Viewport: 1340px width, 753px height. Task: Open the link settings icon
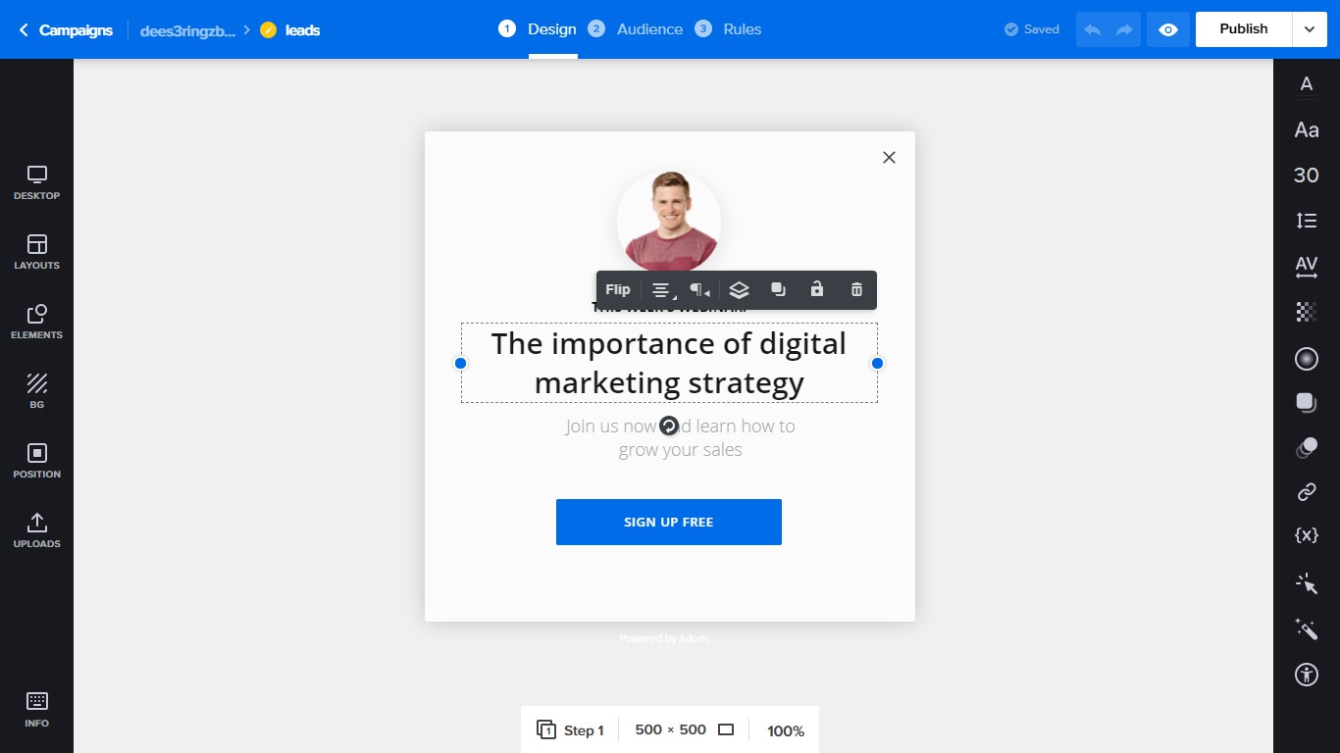(1306, 491)
